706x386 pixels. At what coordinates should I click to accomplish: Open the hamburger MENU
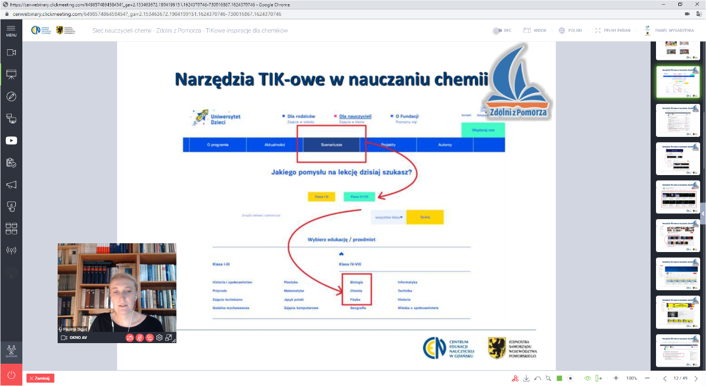(x=11, y=31)
